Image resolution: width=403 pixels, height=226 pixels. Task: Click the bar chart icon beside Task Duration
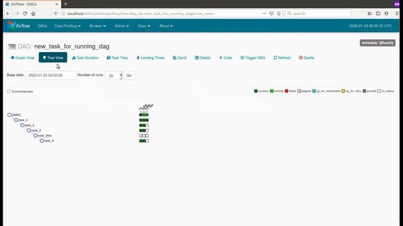coord(74,58)
